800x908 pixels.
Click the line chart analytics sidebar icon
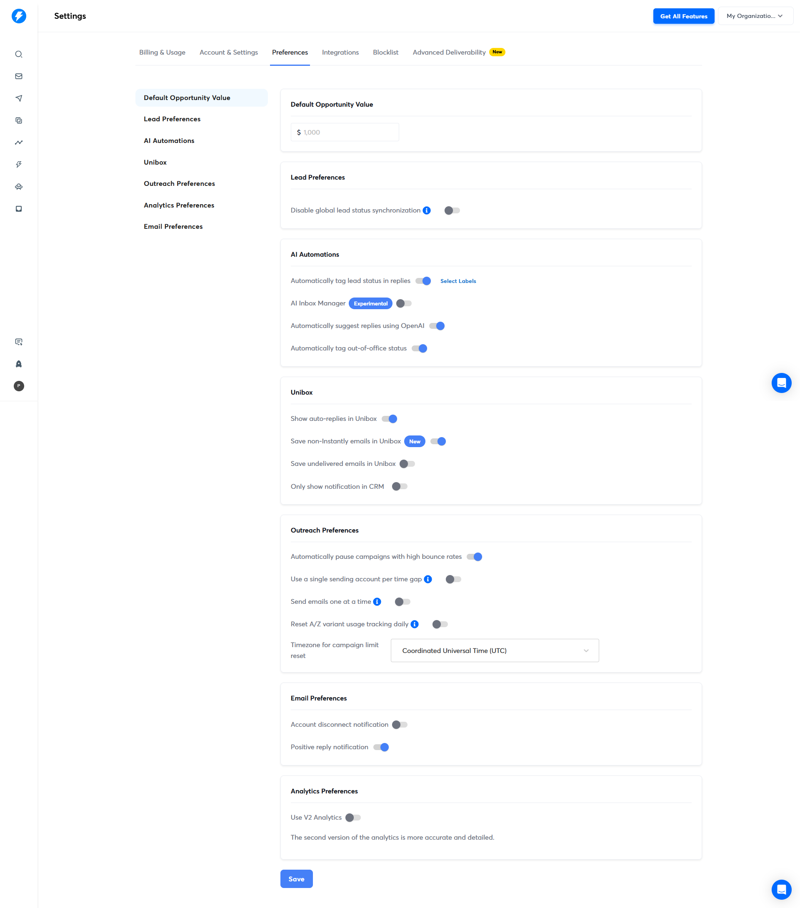coord(19,143)
